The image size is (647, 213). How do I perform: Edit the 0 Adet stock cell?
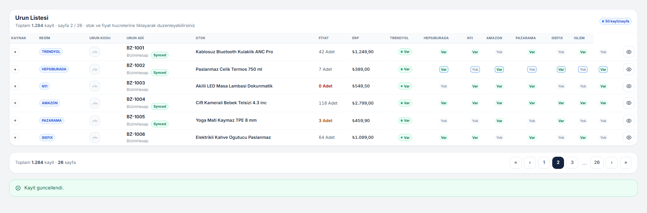pos(325,86)
